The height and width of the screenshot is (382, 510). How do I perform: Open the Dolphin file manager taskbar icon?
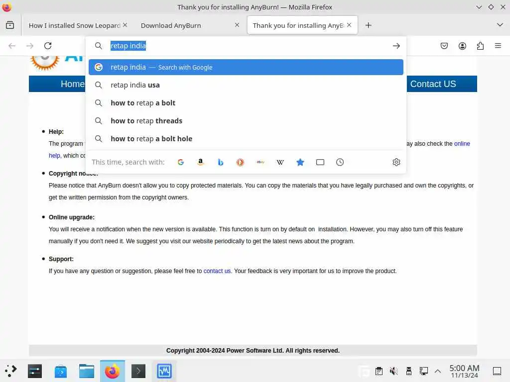[87, 371]
